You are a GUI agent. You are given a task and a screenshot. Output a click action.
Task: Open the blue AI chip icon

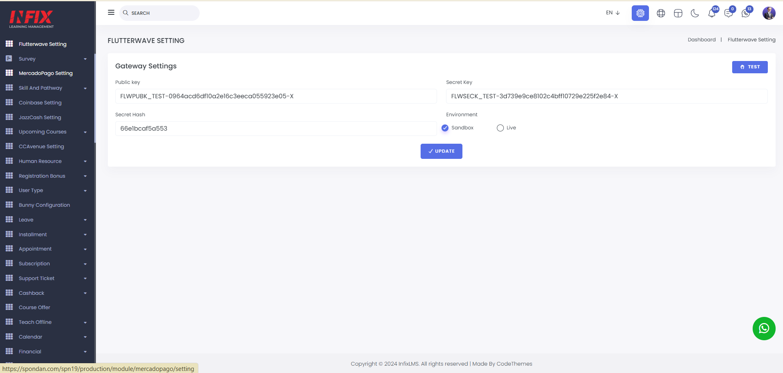click(640, 13)
